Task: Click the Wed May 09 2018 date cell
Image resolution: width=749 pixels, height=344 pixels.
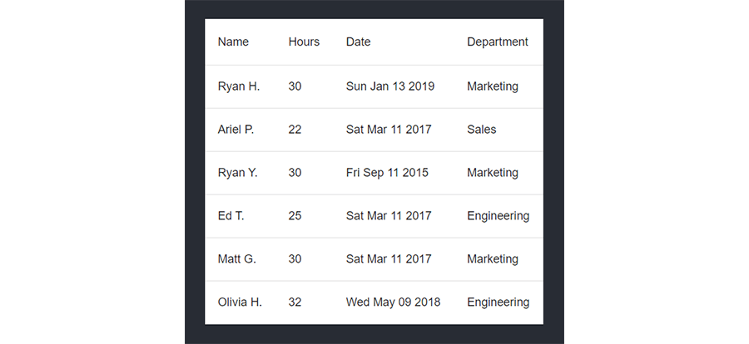Action: point(393,302)
